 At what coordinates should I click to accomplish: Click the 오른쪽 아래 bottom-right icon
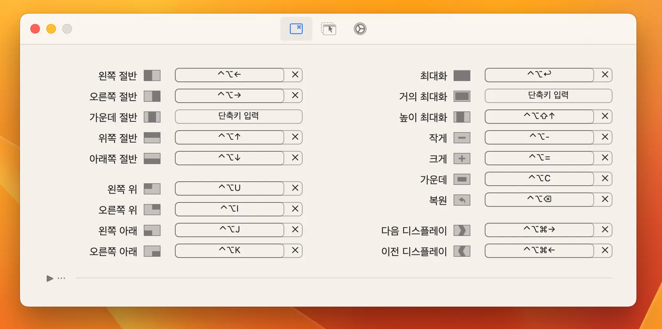pos(152,251)
